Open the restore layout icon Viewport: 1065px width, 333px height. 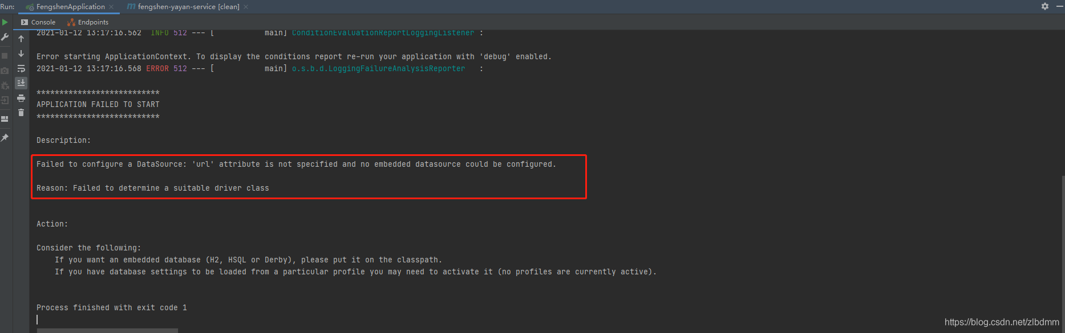click(5, 119)
